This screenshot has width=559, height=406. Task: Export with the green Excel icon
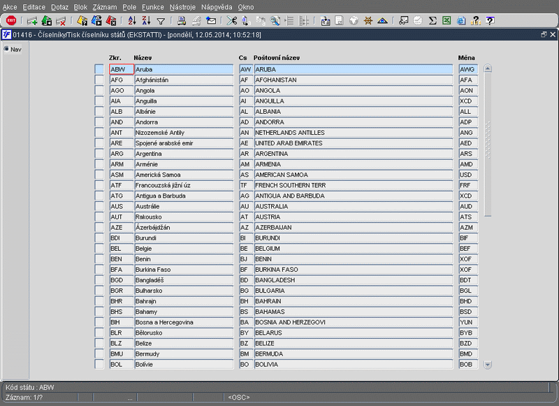pos(447,21)
